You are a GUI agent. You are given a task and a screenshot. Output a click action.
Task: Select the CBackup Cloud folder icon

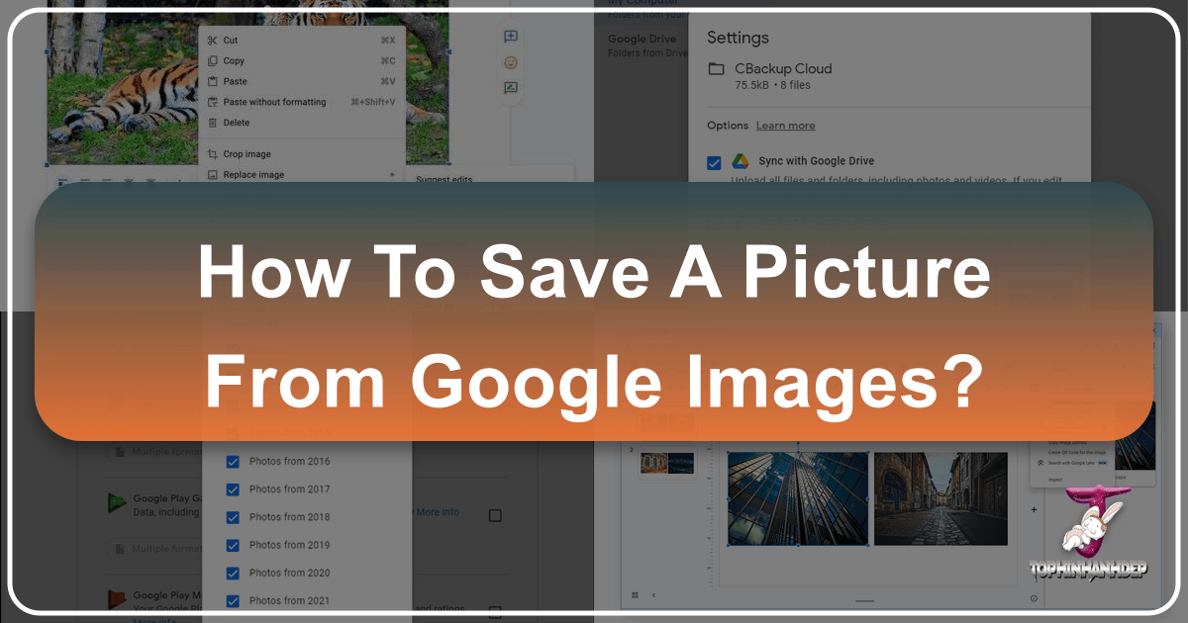pos(716,67)
